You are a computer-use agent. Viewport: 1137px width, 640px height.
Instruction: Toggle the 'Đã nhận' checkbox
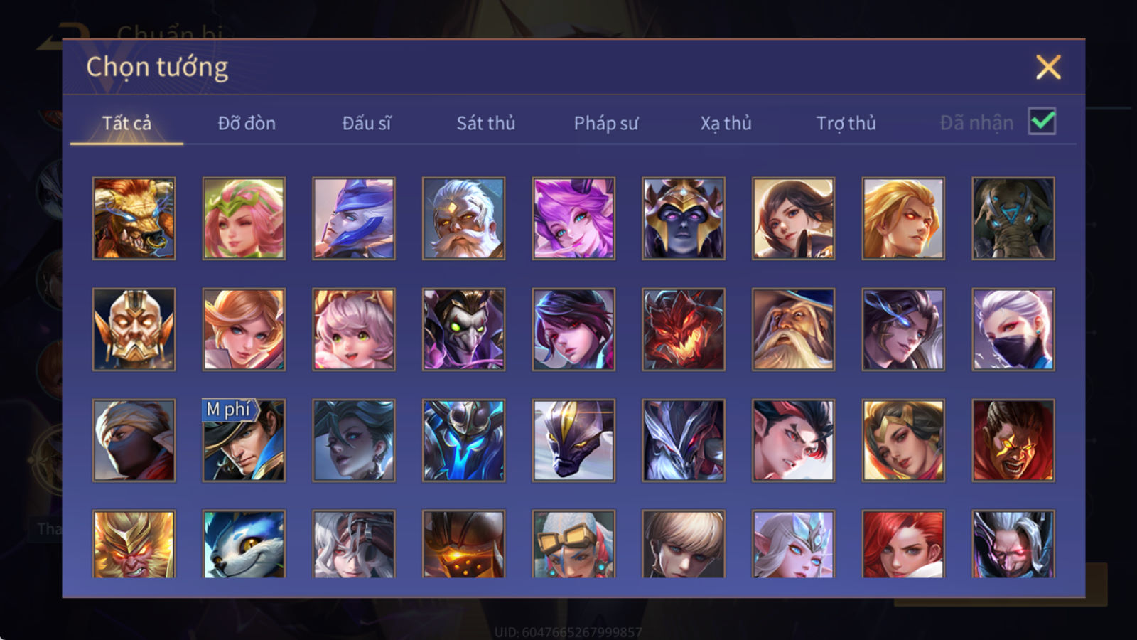pyautogui.click(x=1042, y=122)
